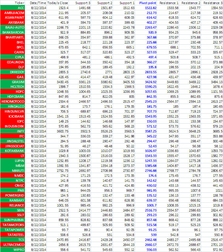
Task: Click the KOTAKBANK ticker cell
Action: (x=13, y=151)
